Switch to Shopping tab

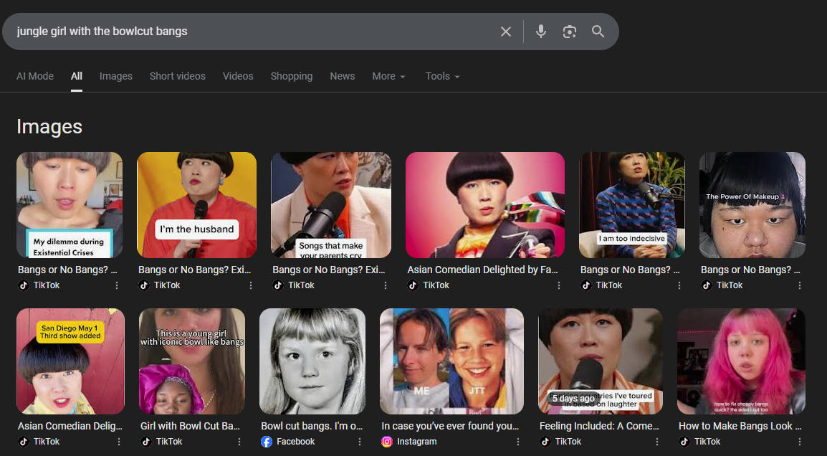[292, 76]
